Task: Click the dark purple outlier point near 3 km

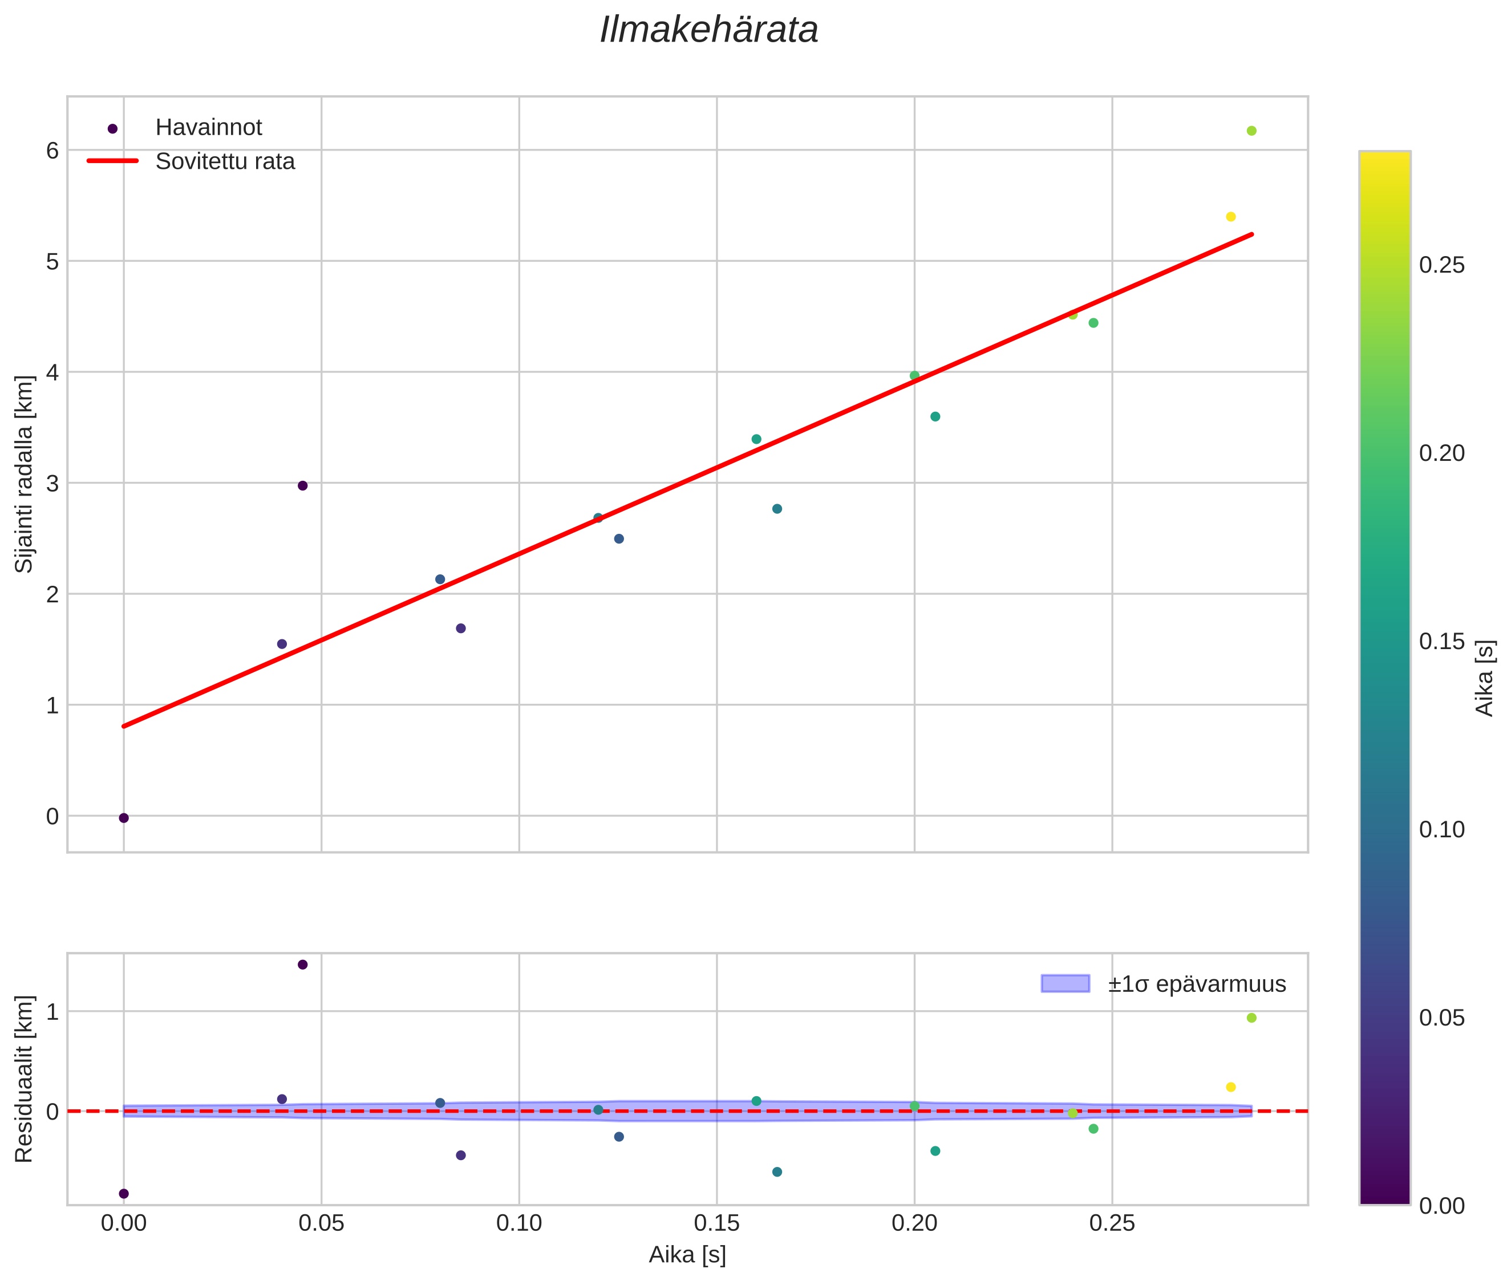Action: 303,485
